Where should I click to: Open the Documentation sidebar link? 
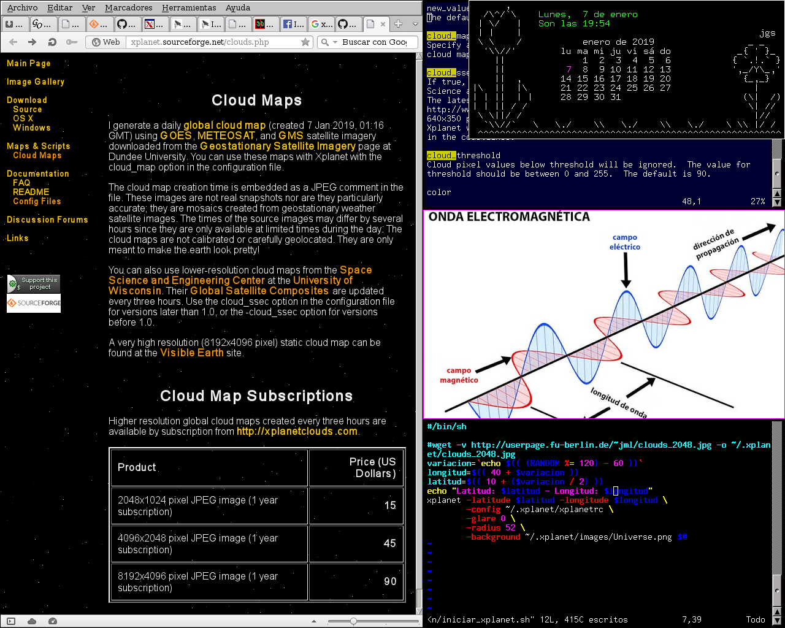[x=38, y=174]
